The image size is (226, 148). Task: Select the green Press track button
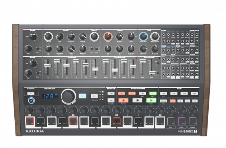click(153, 94)
